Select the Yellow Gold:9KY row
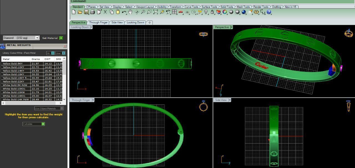The image size is (355, 168). tap(32, 63)
